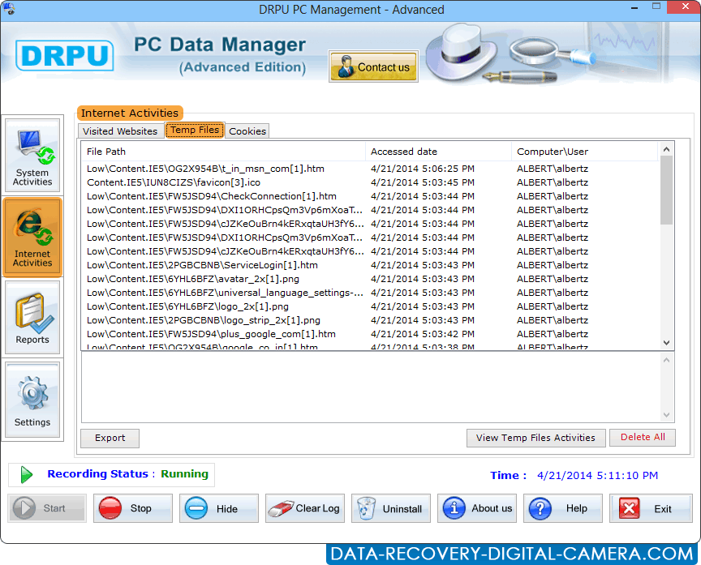Open About us info button
The width and height of the screenshot is (701, 565).
coord(477,508)
